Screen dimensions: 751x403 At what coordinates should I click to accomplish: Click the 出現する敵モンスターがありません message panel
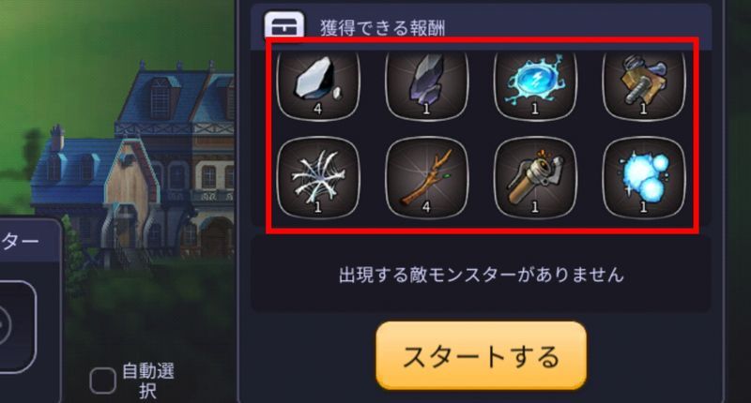[481, 275]
